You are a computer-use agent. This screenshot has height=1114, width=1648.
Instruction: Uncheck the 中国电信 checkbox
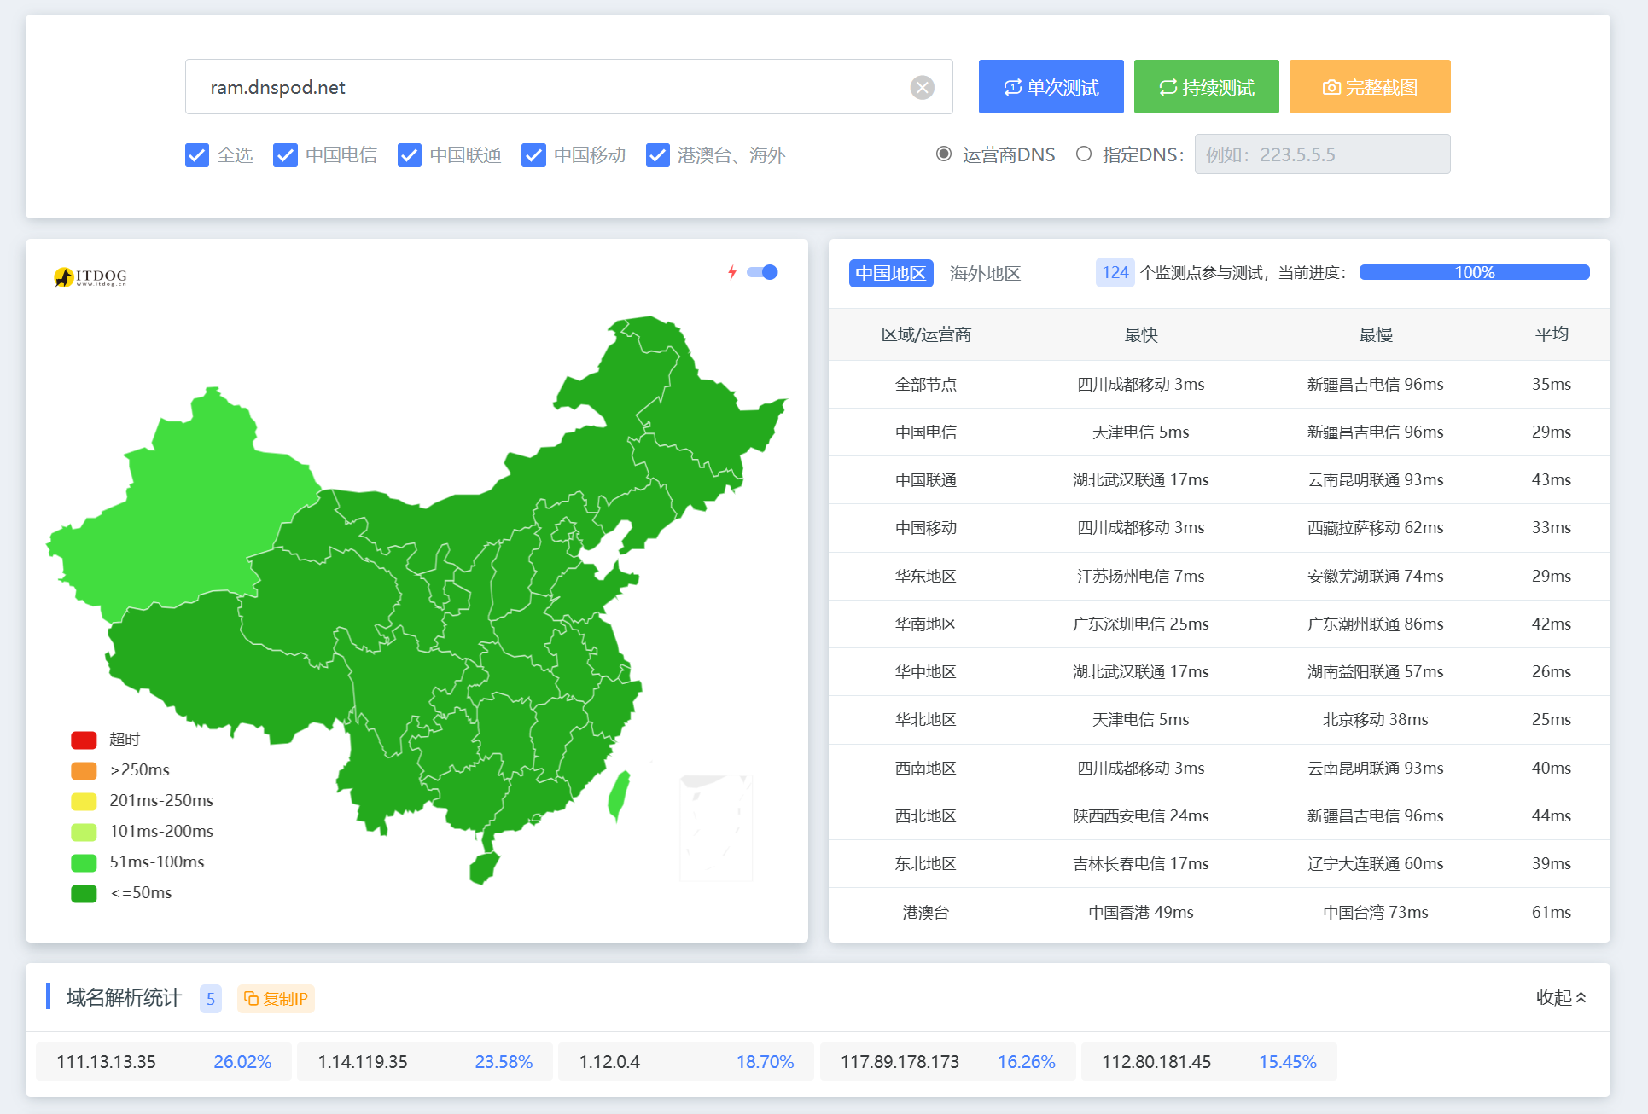tap(285, 155)
